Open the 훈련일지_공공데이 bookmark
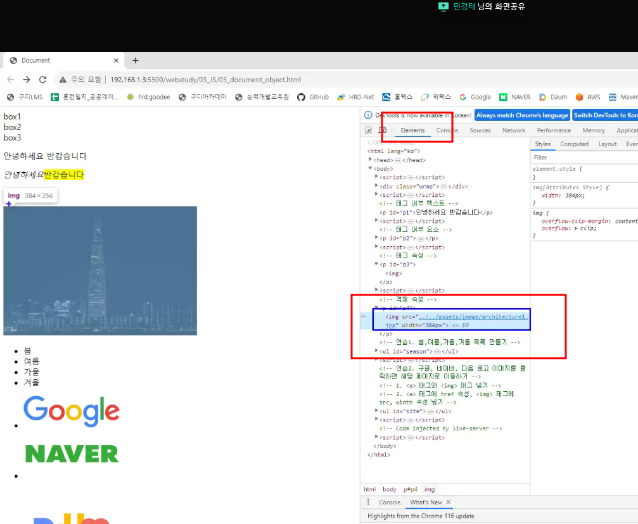The width and height of the screenshot is (638, 524). [85, 97]
